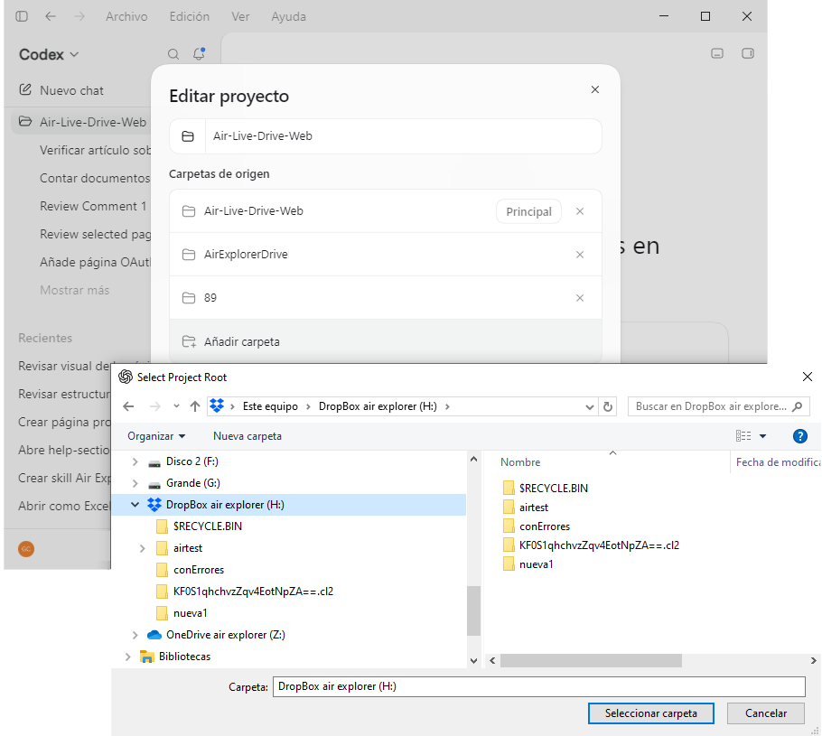Click the Principal badge button
The height and width of the screenshot is (736, 822).
pyautogui.click(x=528, y=211)
